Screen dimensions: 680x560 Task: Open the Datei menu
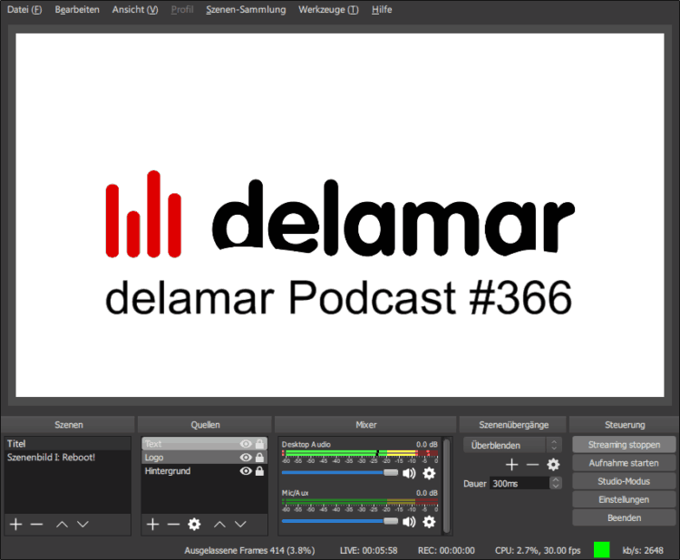(24, 10)
